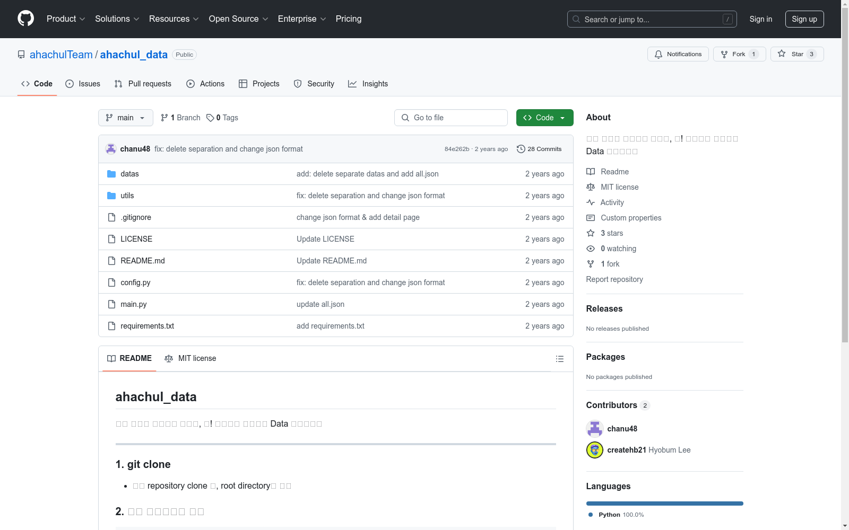Switch to the Actions tab

[205, 84]
